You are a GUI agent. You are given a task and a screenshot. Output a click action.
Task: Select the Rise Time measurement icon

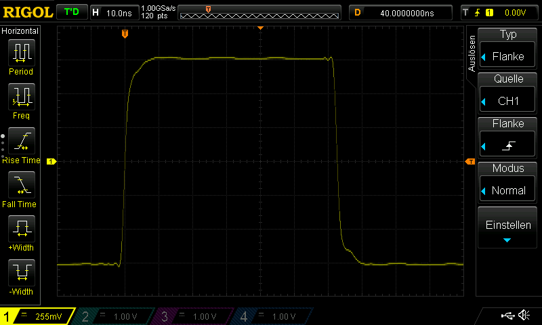click(22, 141)
